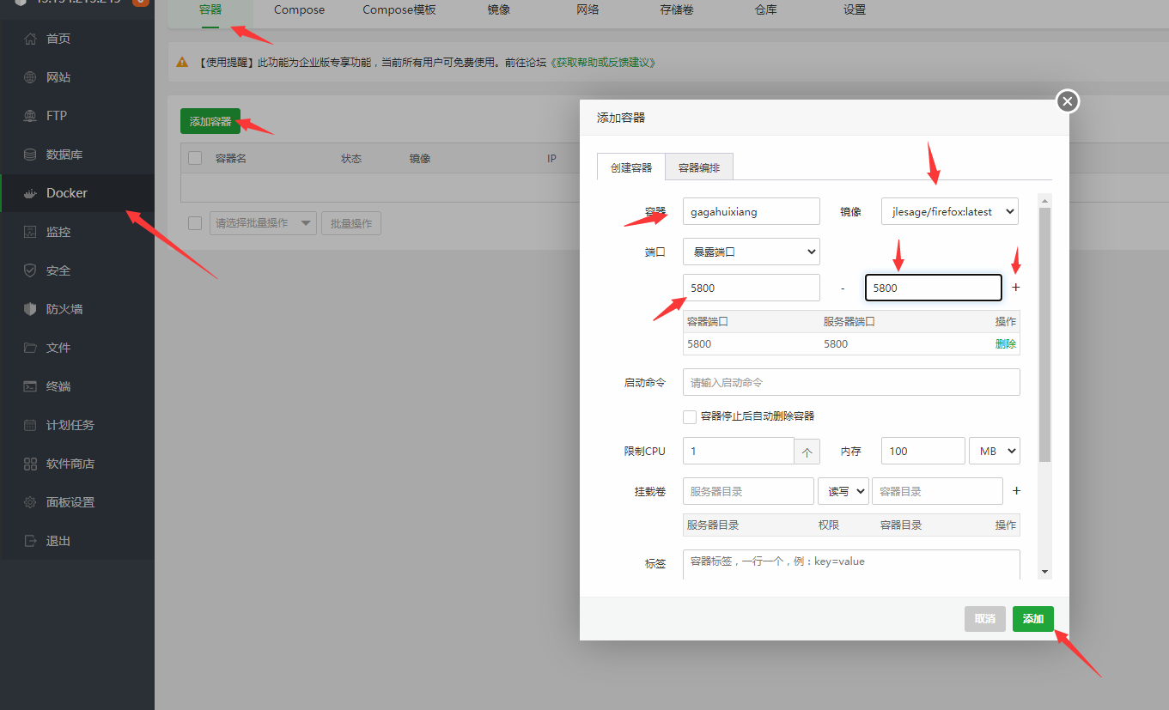Click the folder icon next to 文件

[31, 348]
